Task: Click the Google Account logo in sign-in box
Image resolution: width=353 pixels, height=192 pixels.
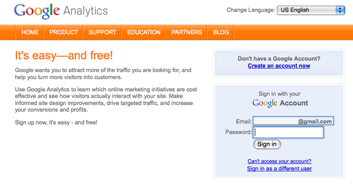Action: tap(280, 103)
